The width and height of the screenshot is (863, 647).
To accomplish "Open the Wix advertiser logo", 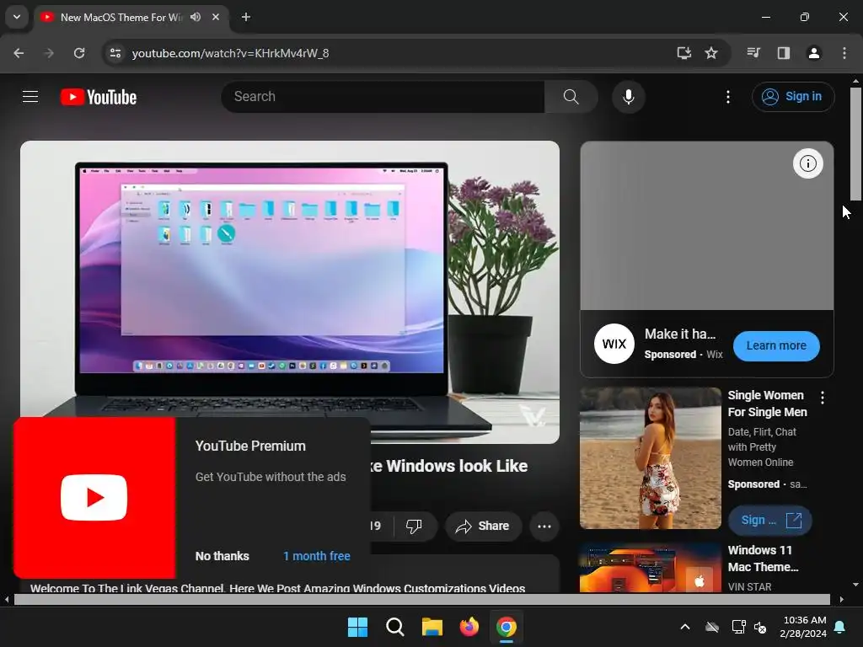I will [x=614, y=344].
